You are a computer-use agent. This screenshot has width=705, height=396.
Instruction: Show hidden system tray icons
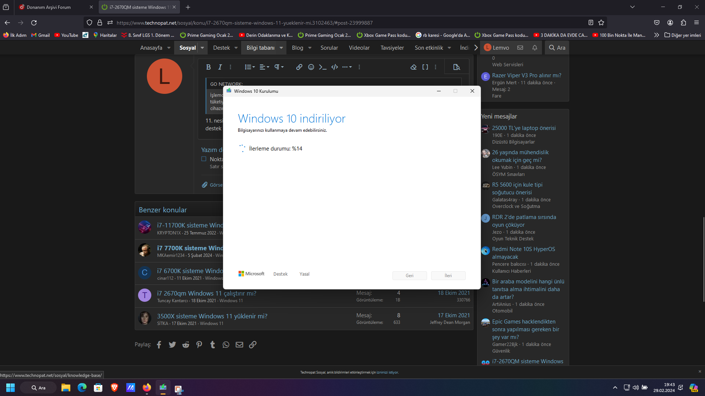coord(615,388)
